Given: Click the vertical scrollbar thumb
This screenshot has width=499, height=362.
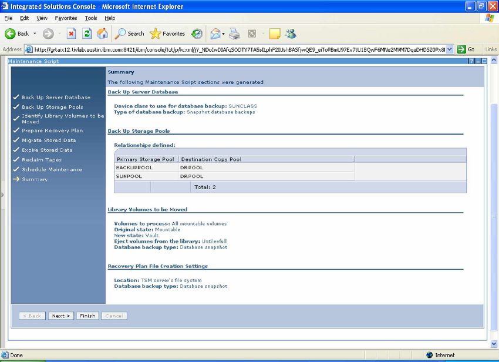Looking at the screenshot, I should 494,217.
